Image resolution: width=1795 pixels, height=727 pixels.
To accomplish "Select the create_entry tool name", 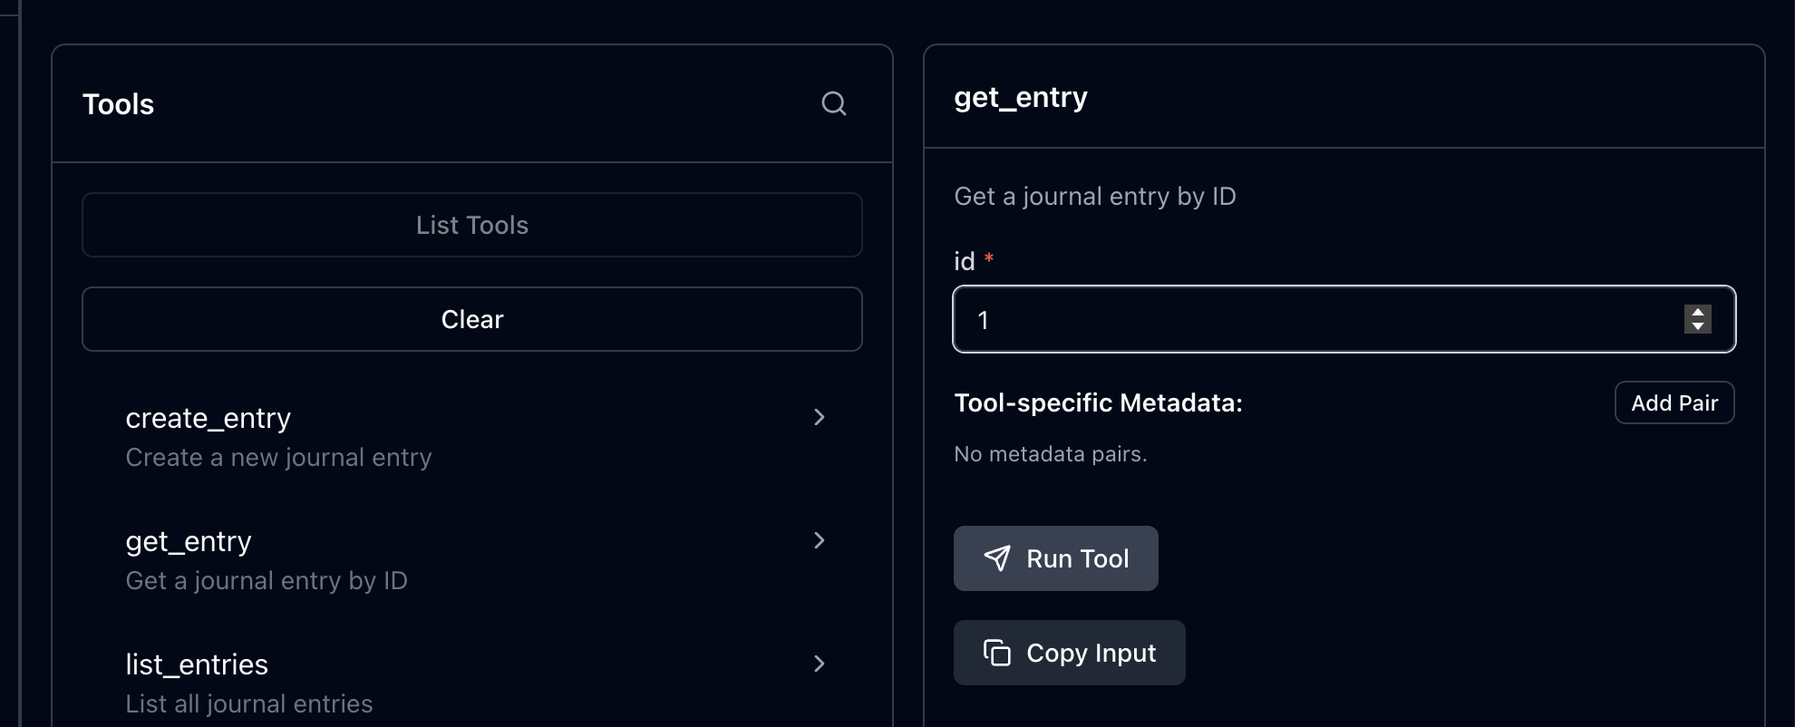I will click(208, 418).
